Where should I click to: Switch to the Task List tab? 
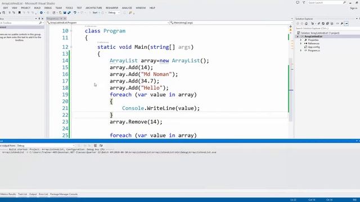tap(22, 194)
